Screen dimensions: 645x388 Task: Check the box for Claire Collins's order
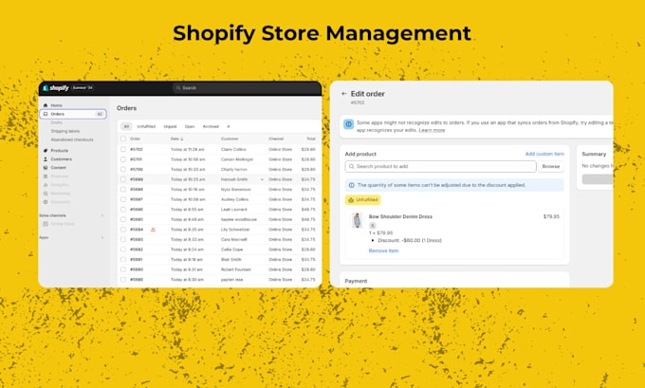click(x=123, y=149)
